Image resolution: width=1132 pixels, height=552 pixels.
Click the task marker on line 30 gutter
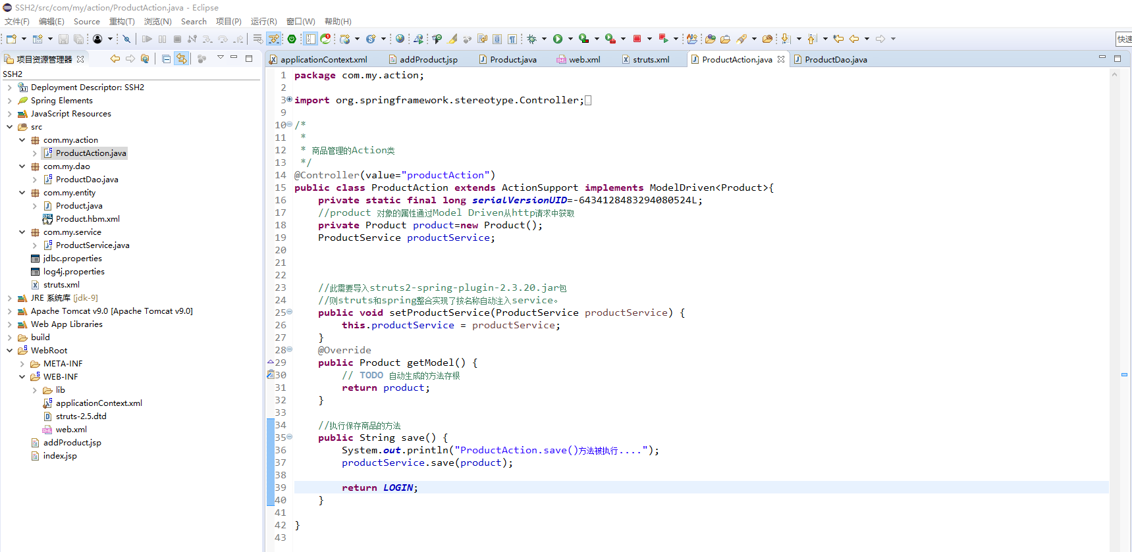click(x=270, y=375)
